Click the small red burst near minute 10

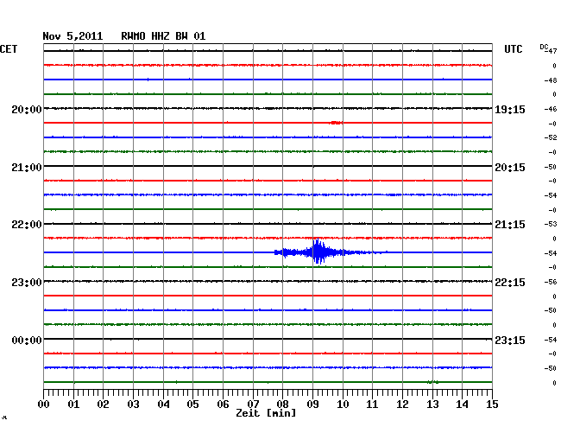(337, 123)
